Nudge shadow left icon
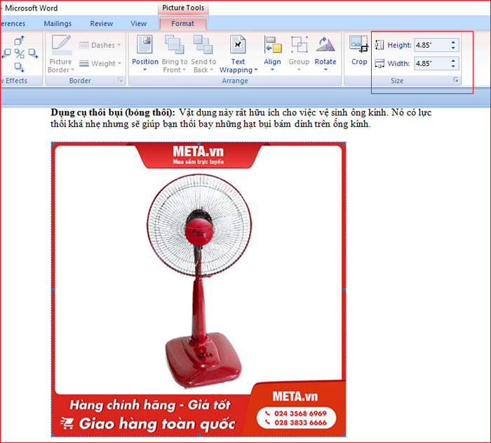The image size is (491, 443). pos(6,53)
